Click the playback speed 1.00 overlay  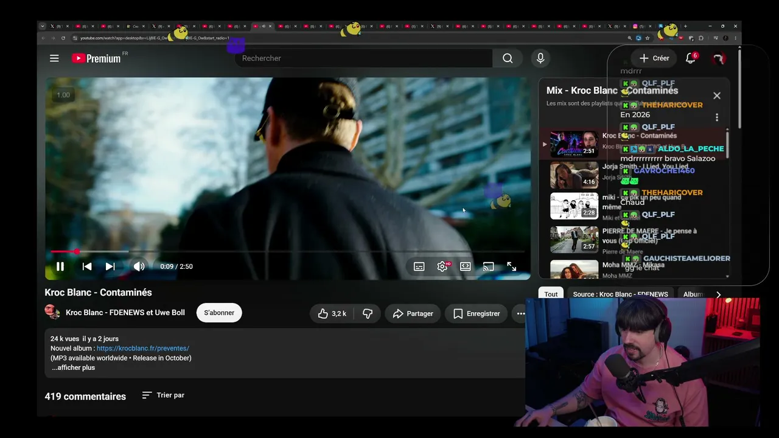63,95
